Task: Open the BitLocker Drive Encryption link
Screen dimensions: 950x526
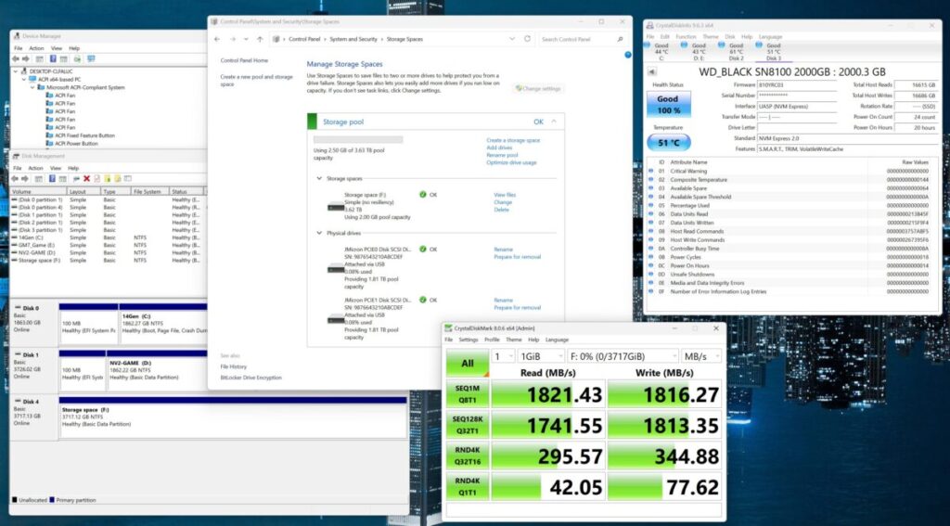Action: point(250,378)
